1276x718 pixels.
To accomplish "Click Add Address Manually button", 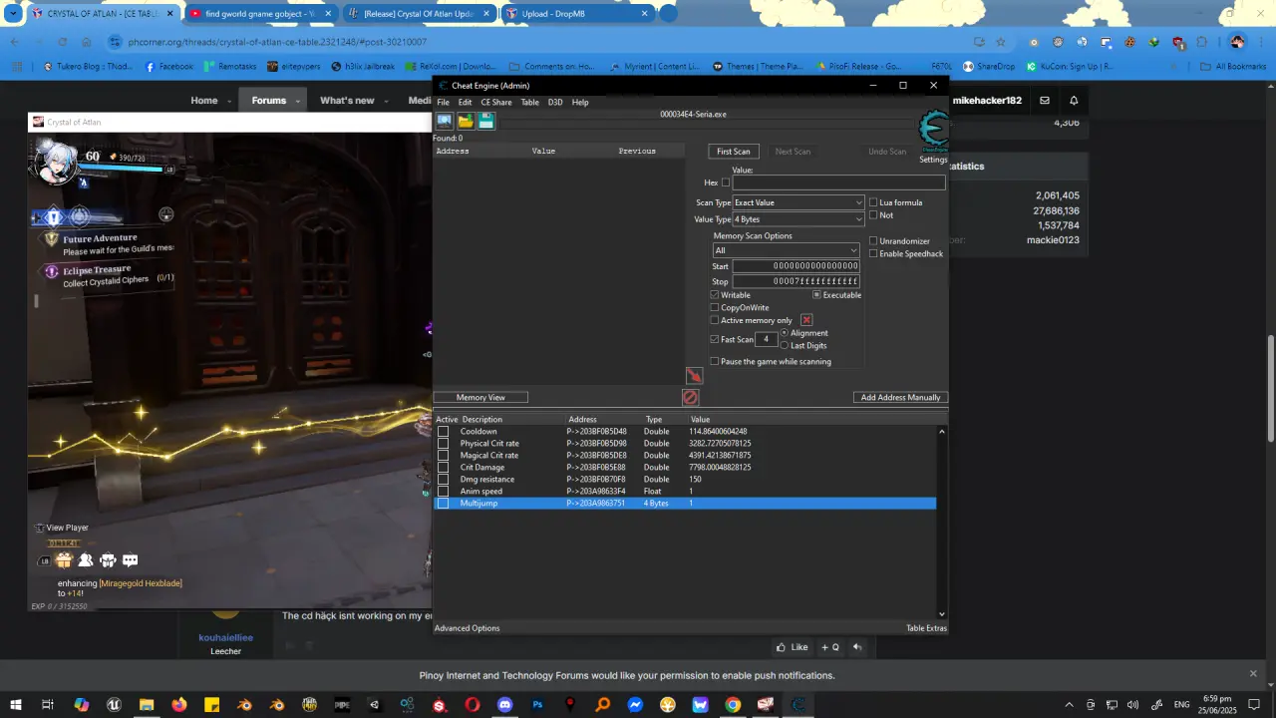I will [x=900, y=398].
